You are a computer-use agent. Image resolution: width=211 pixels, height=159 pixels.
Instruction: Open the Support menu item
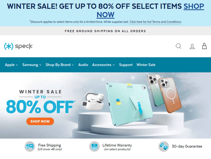pyautogui.click(x=126, y=65)
